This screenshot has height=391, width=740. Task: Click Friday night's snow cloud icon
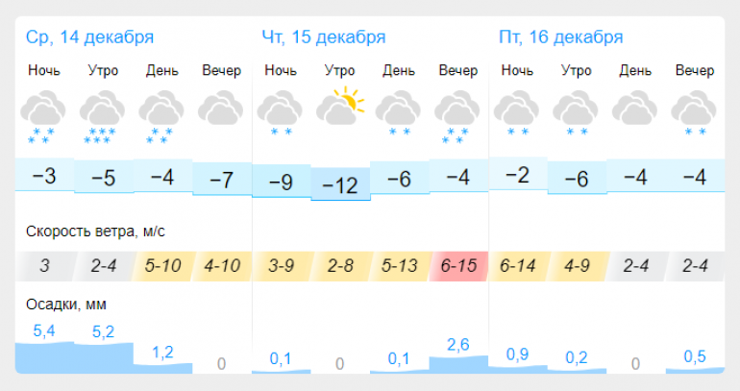[517, 114]
